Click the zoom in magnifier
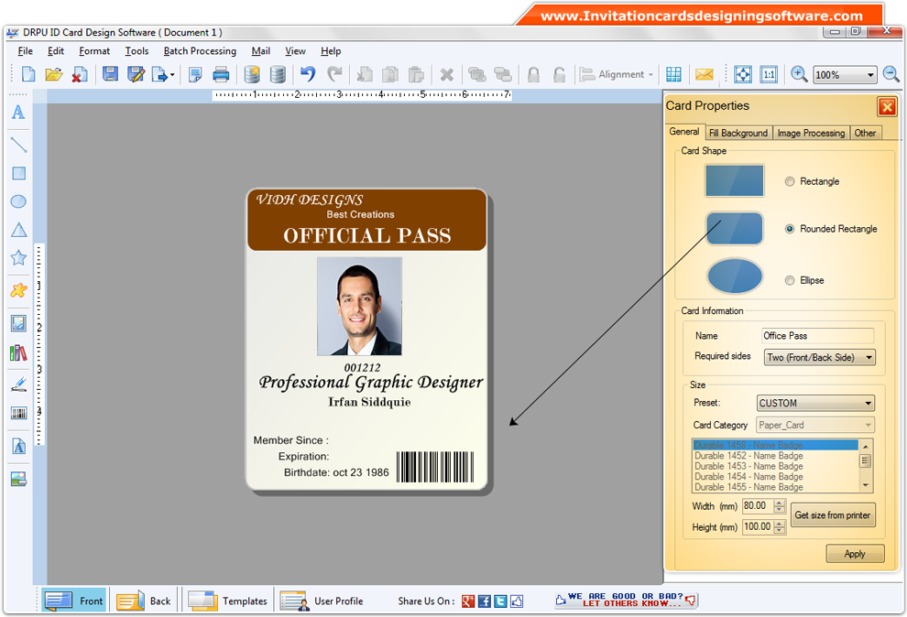Screen dimensions: 907x617 point(799,74)
